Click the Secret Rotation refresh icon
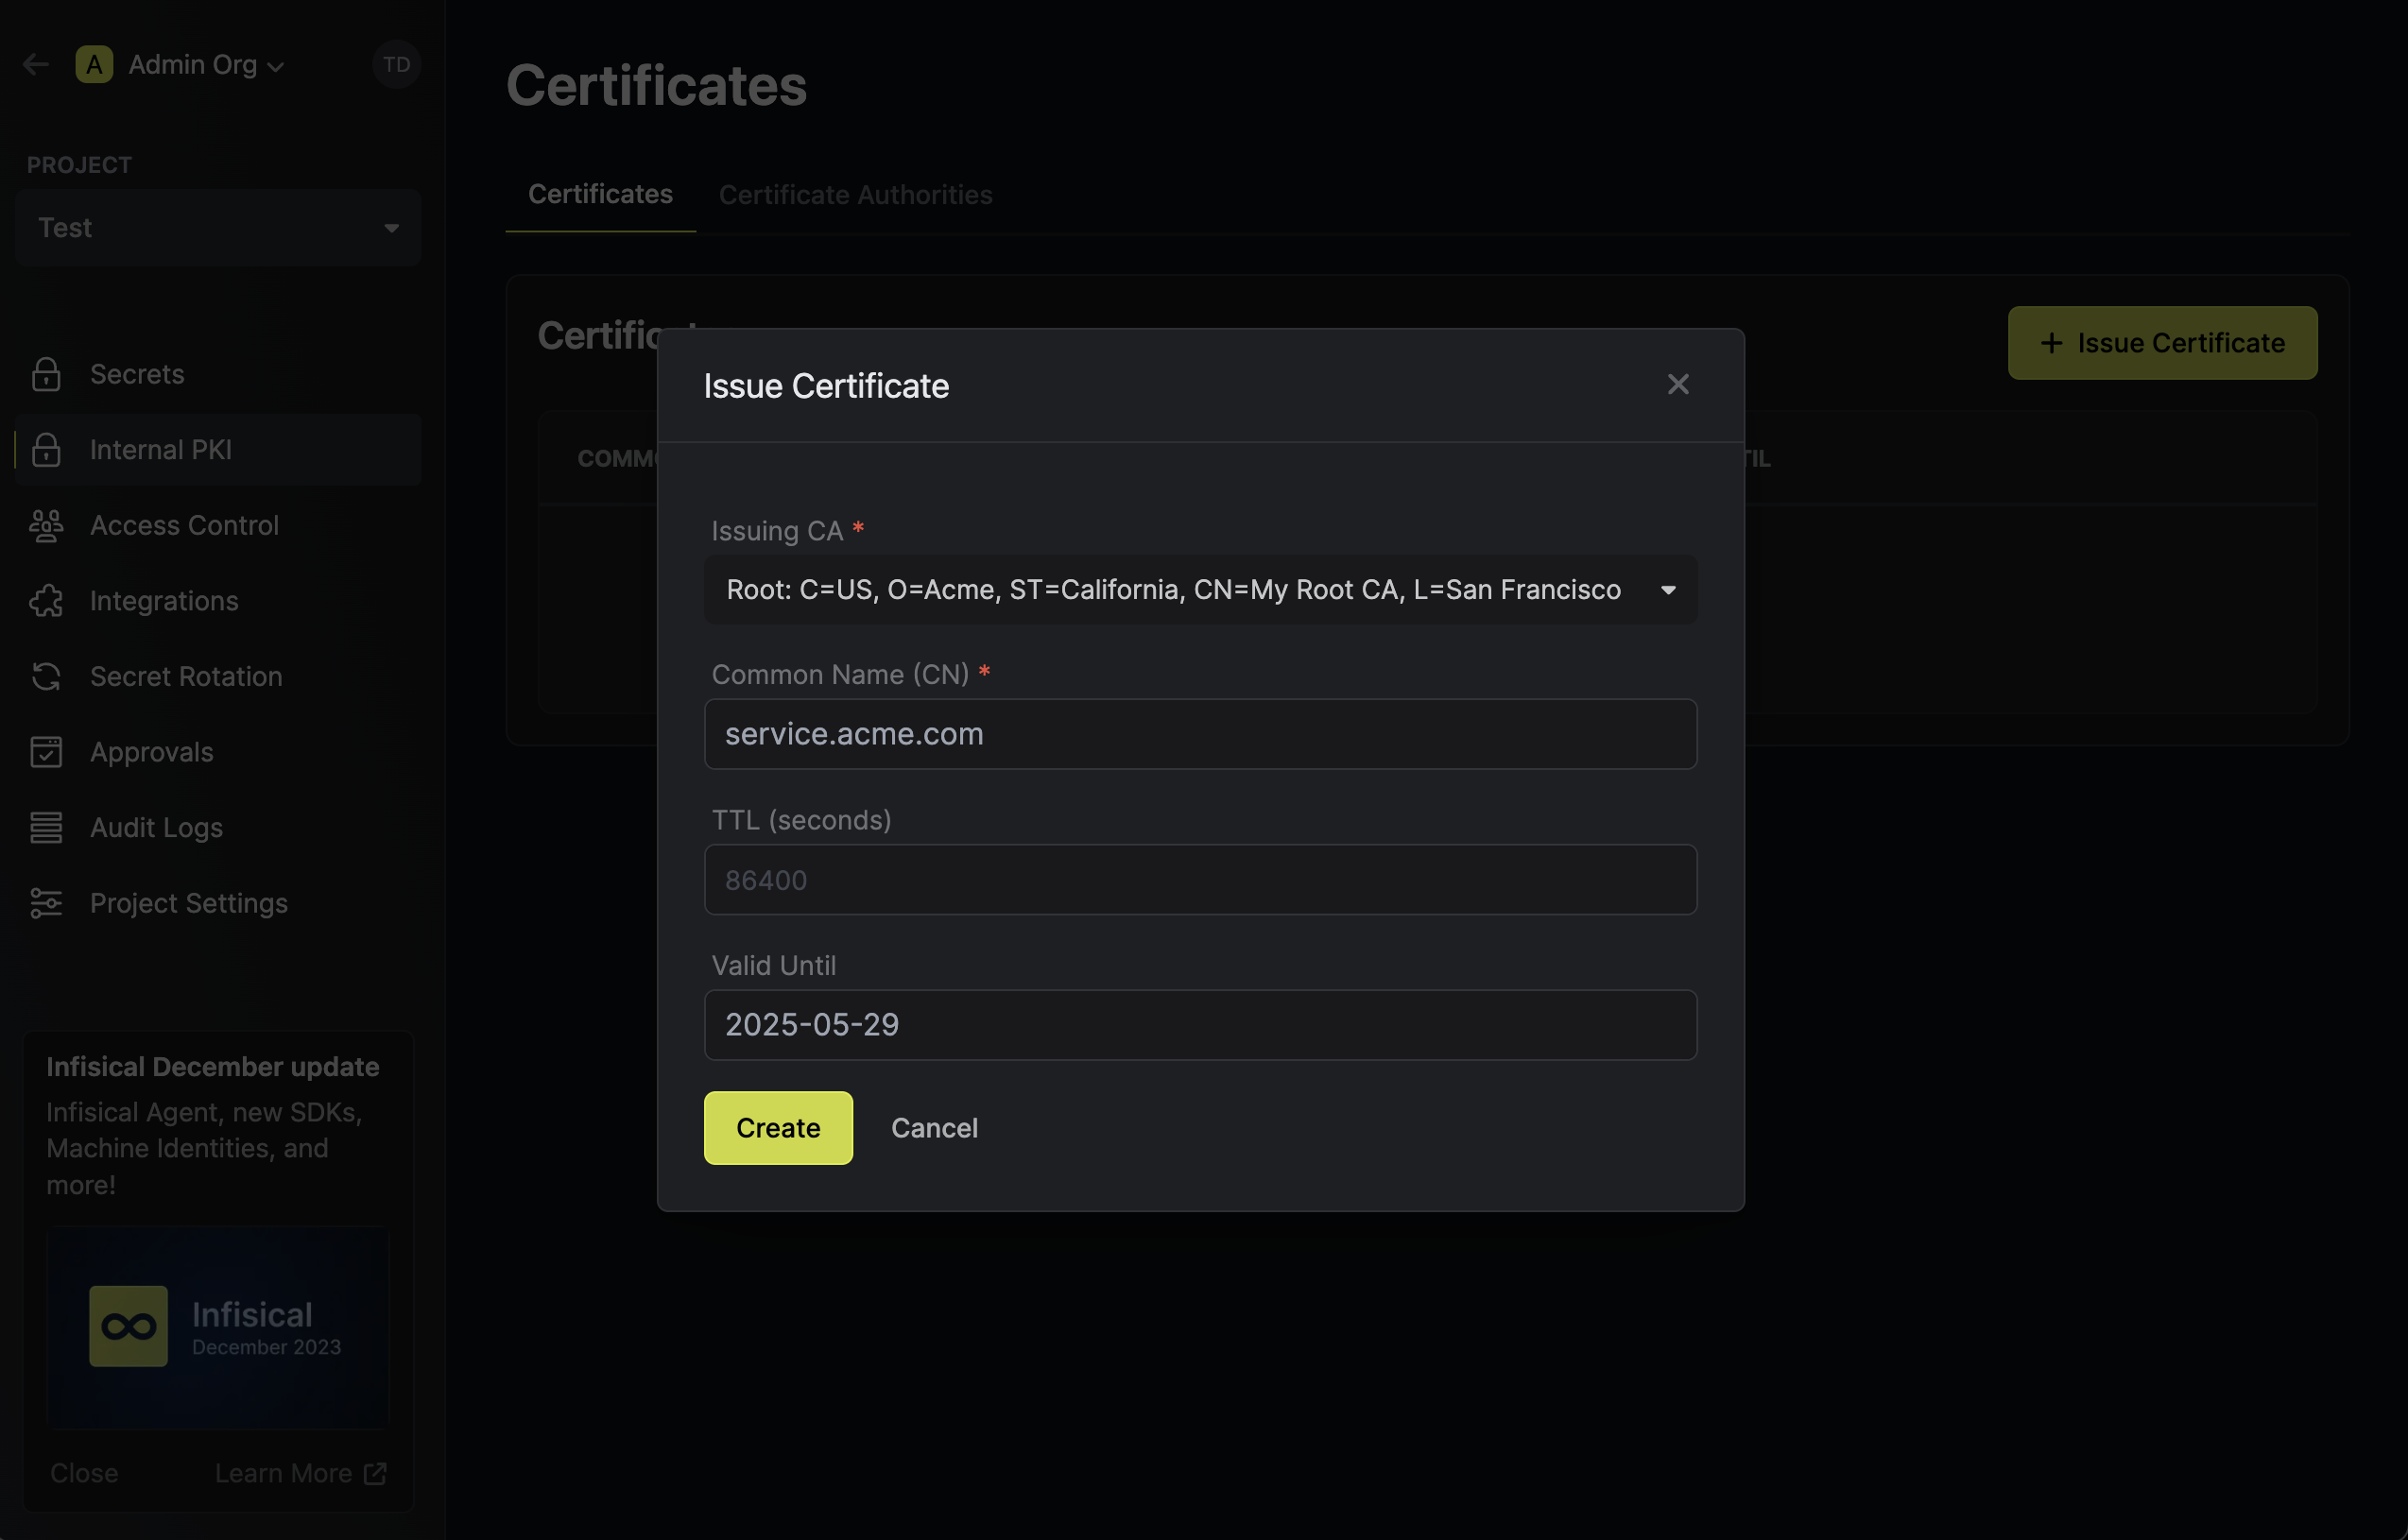This screenshot has width=2408, height=1540. point(46,677)
